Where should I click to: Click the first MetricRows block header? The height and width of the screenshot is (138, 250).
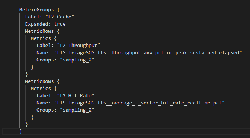click(x=42, y=31)
